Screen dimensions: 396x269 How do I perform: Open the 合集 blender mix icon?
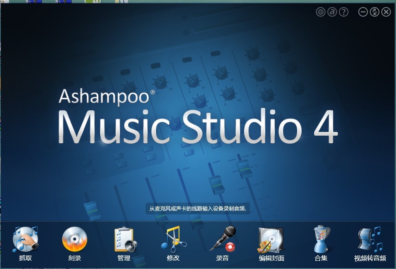(x=321, y=239)
